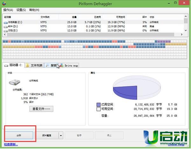Click the 碎片整理 defrag button
The height and width of the screenshot is (149, 191).
tap(47, 135)
